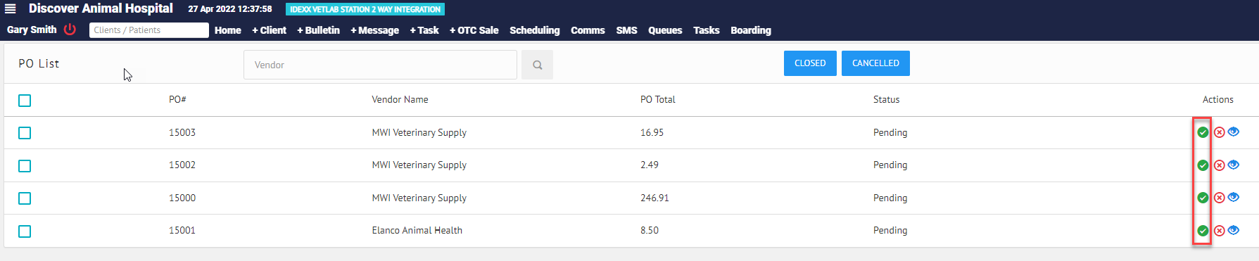Click the vendor search magnifier icon
The width and height of the screenshot is (1259, 261).
point(537,65)
